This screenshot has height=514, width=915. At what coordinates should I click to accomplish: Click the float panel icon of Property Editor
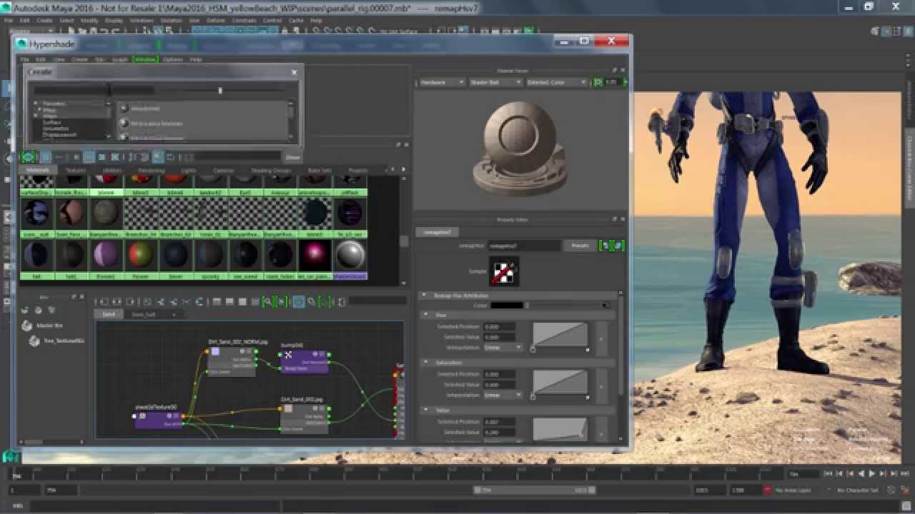614,219
